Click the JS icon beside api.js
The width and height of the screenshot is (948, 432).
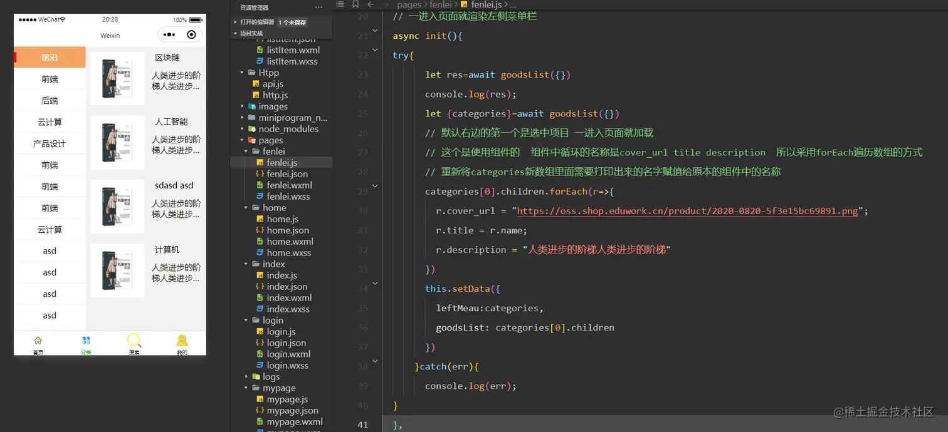pos(256,84)
